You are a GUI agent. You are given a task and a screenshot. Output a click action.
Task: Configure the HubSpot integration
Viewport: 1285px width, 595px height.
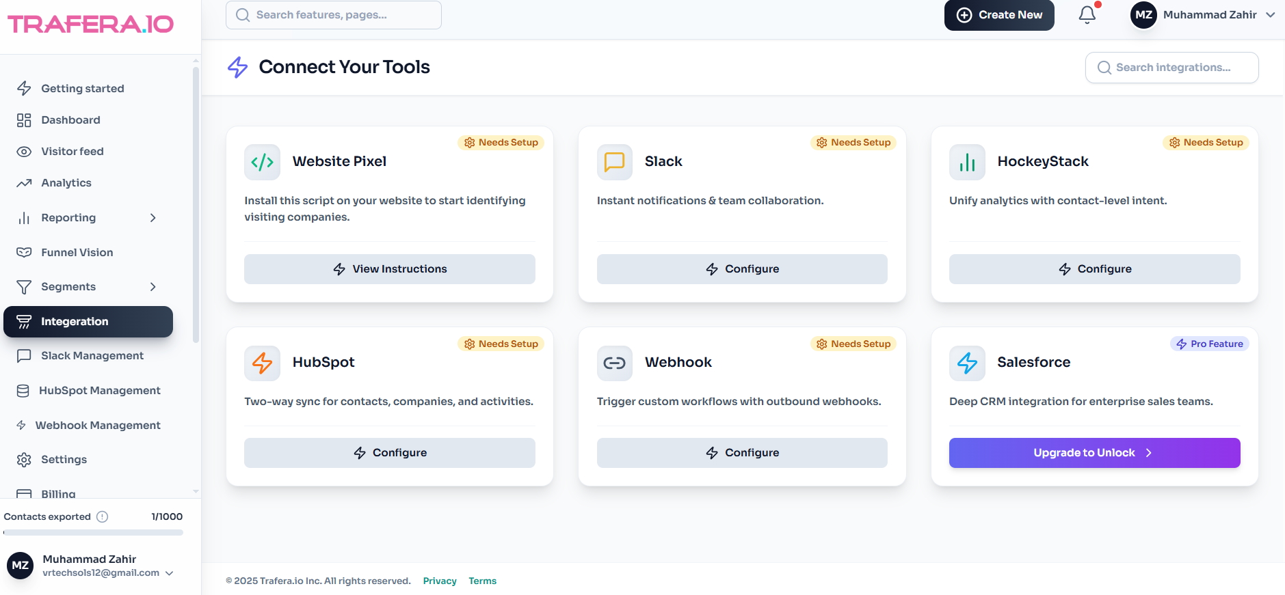tap(390, 453)
